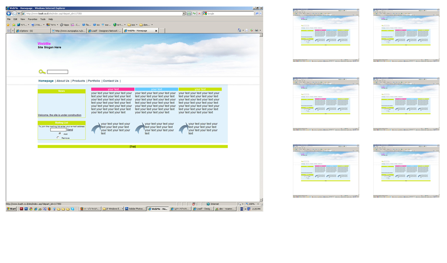The width and height of the screenshot is (447, 263).
Task: Click the Send link in Mailing List
Action: click(x=70, y=130)
